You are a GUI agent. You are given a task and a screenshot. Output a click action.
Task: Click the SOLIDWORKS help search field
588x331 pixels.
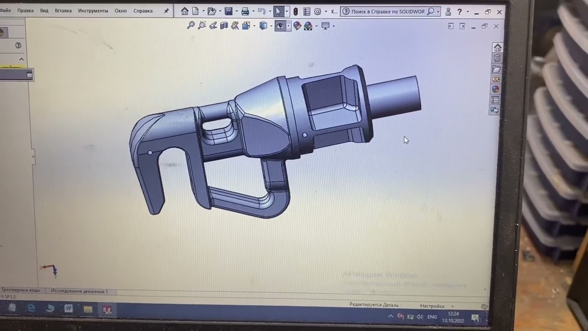389,11
